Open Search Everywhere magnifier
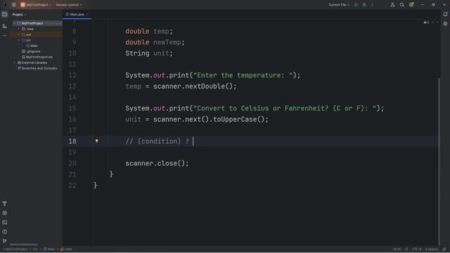 pyautogui.click(x=401, y=5)
